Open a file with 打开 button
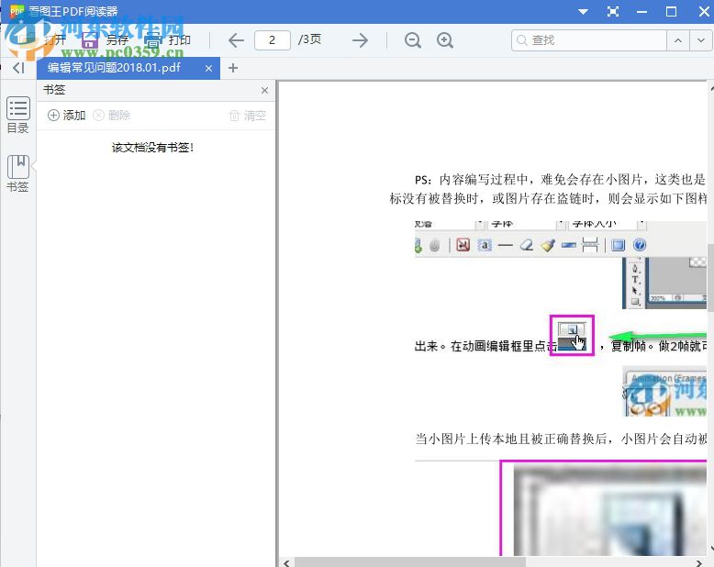 pos(42,40)
